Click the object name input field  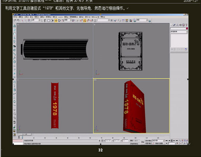pos(178,28)
